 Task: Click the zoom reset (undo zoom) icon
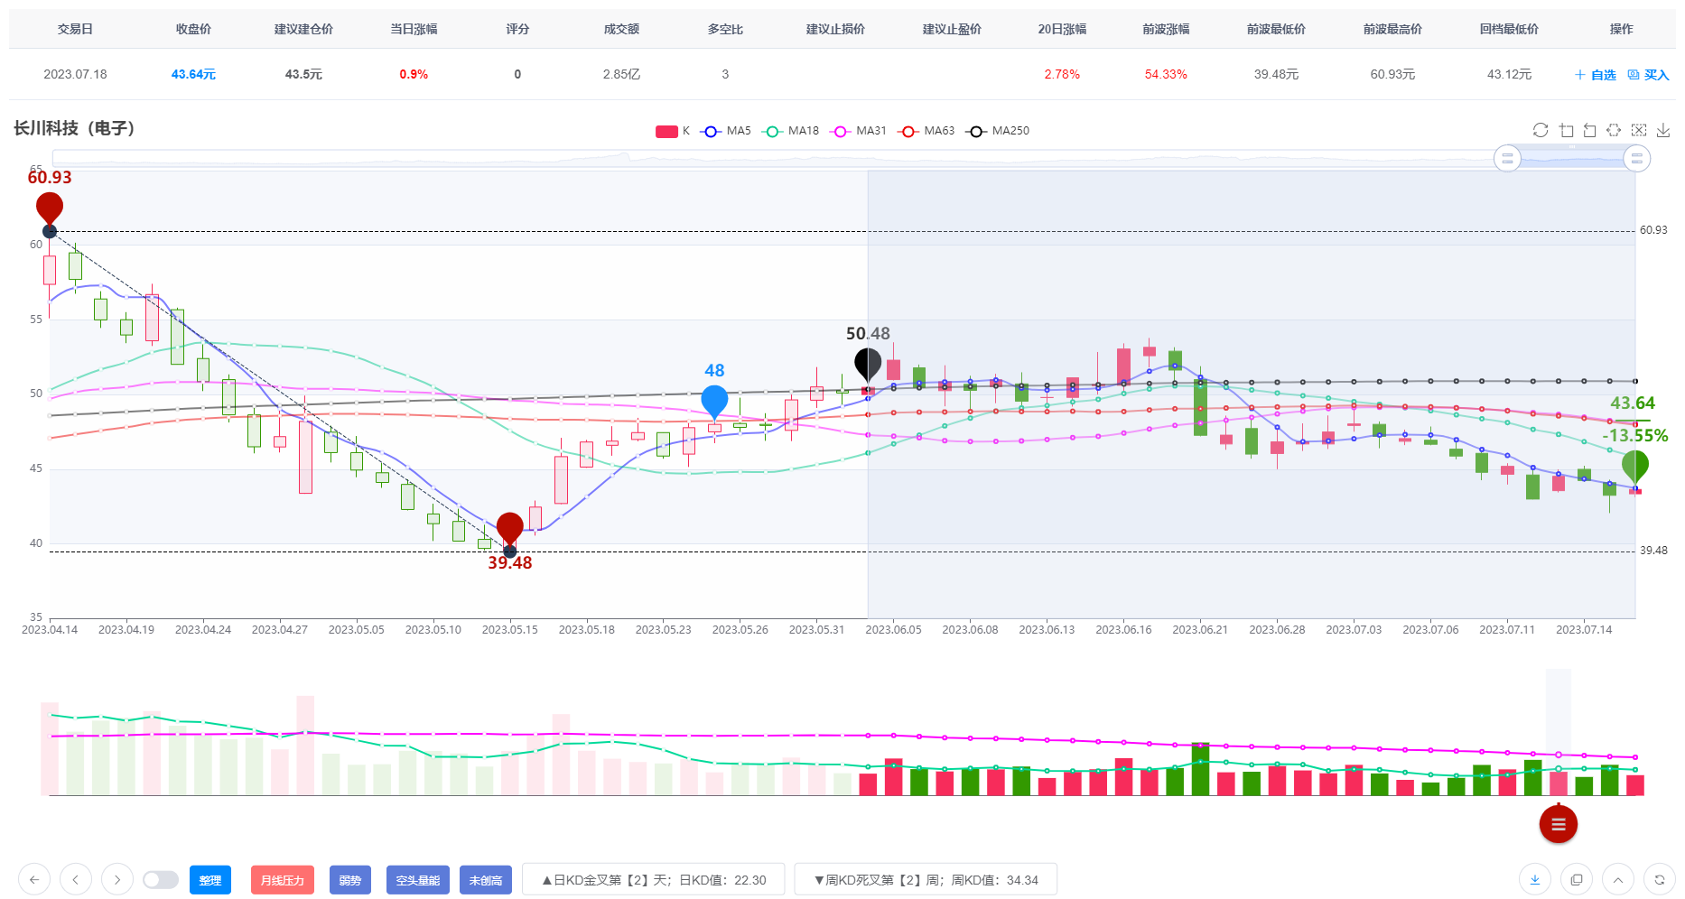pos(1590,130)
